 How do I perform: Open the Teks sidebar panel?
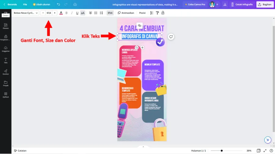point(5,61)
